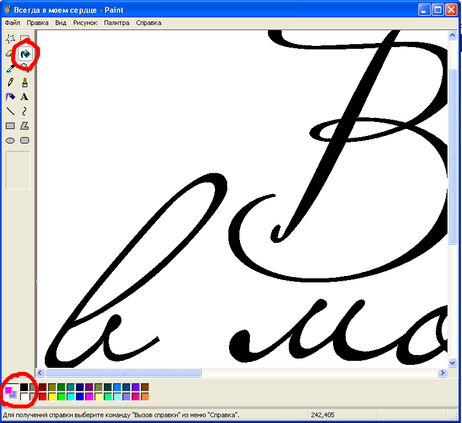The image size is (462, 423).
Task: Choose the Eraser tool
Action: 10,53
